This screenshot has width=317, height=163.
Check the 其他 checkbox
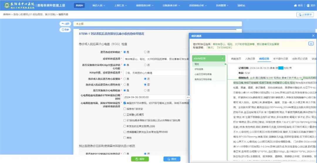click(125, 138)
